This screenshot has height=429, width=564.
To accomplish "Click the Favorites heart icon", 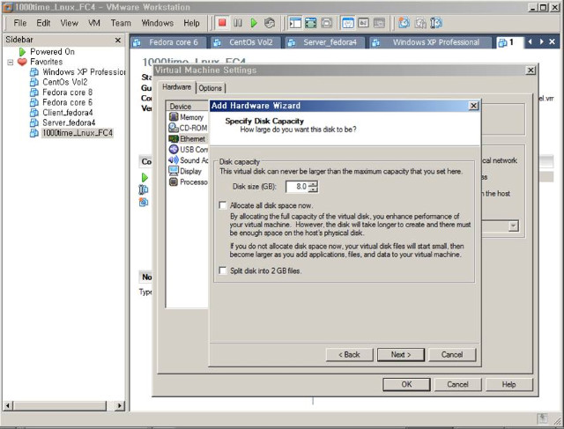I will point(22,62).
